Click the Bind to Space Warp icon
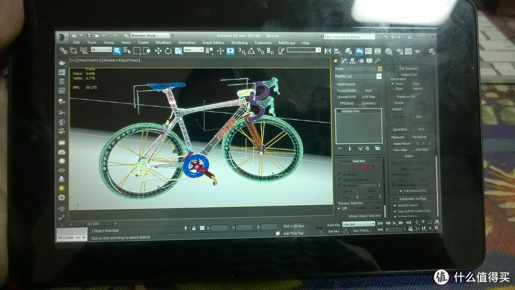515x290 pixels. click(84, 50)
